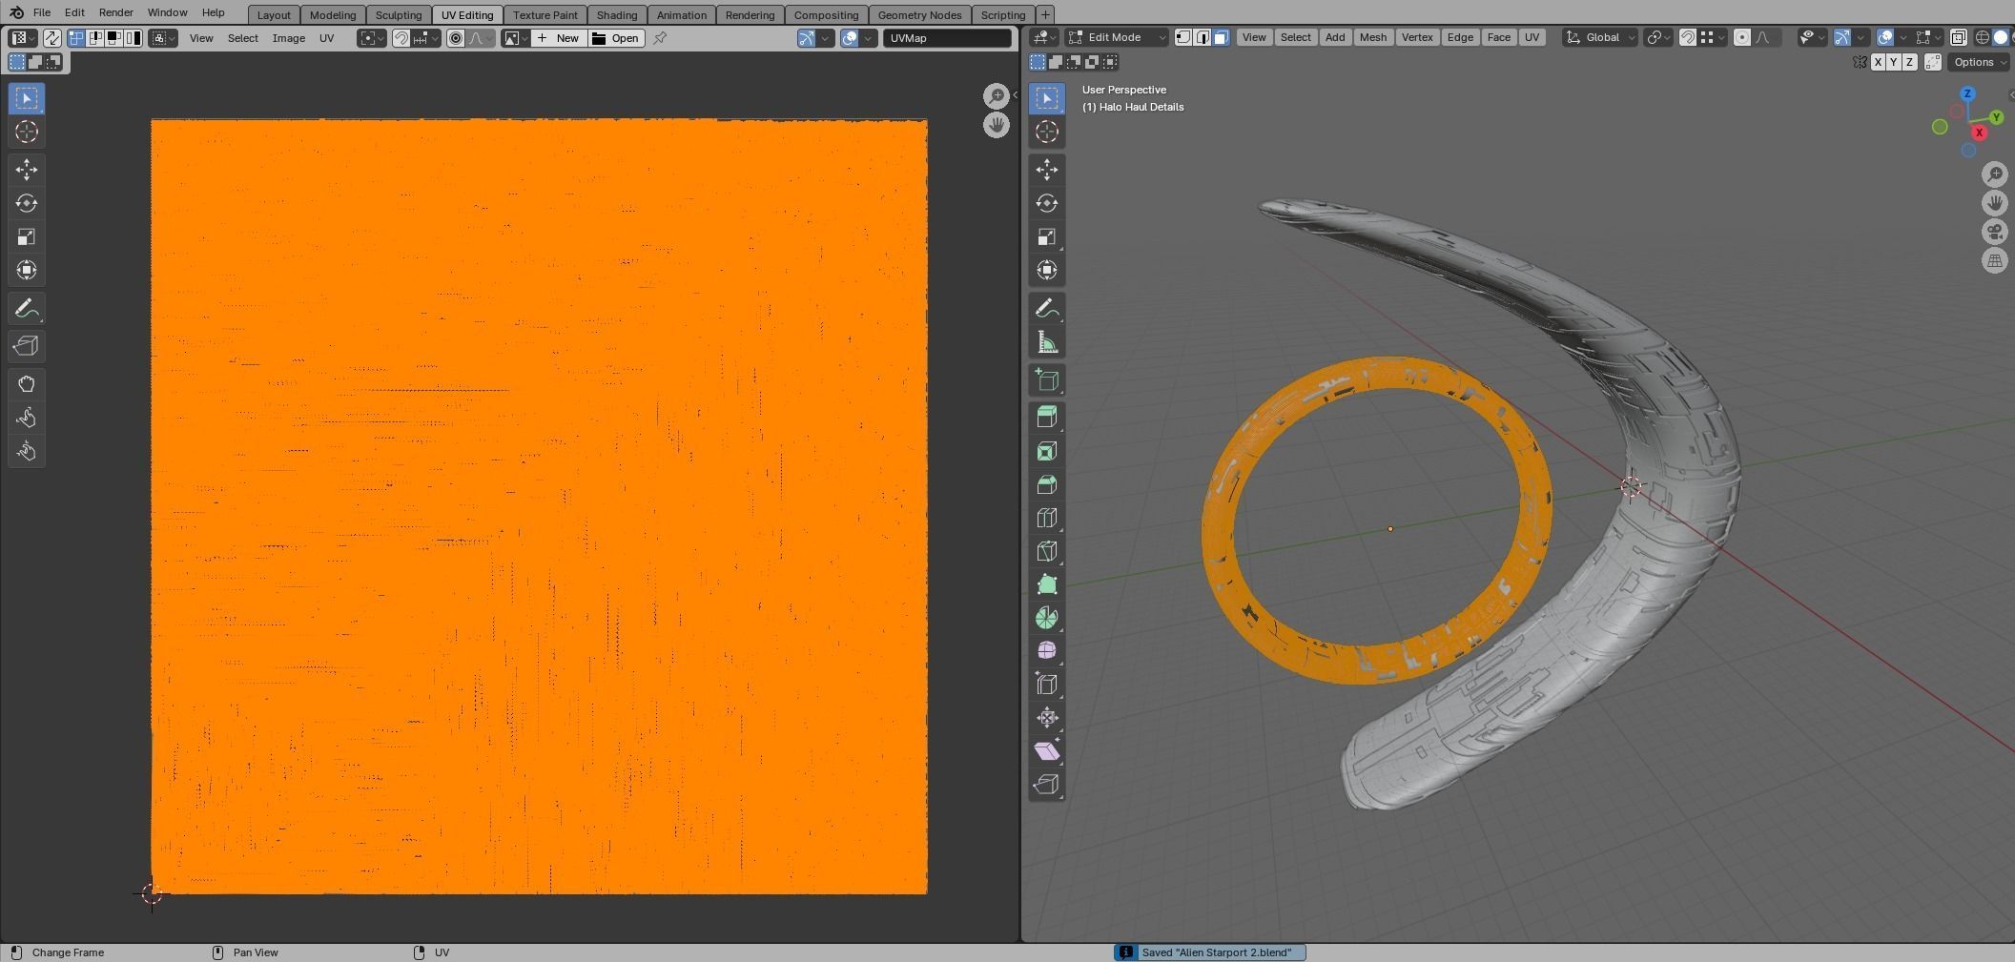Open the image browse dropdown
This screenshot has height=962, width=2015.
pyautogui.click(x=516, y=38)
